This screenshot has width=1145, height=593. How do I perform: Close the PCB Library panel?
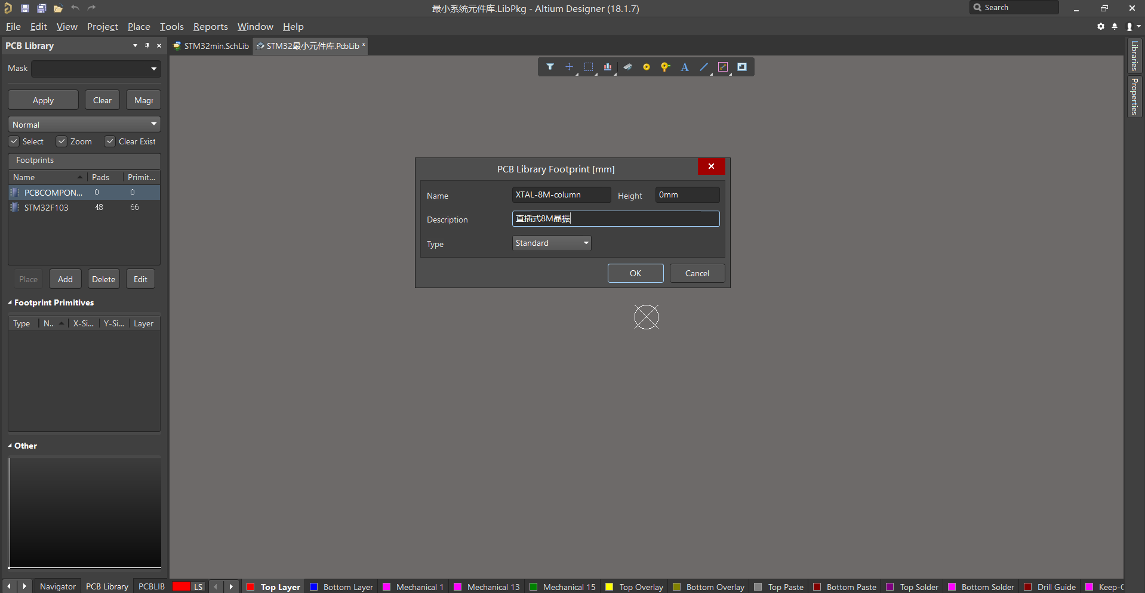click(159, 45)
